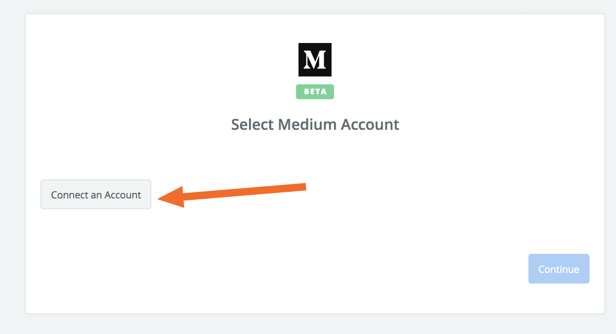Click gray page background left of card
Image resolution: width=616 pixels, height=334 pixels.
click(x=12, y=165)
